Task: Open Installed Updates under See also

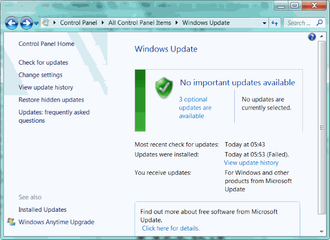Action: [43, 210]
